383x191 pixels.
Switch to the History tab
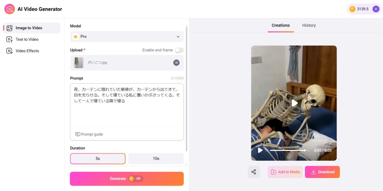tap(309, 25)
